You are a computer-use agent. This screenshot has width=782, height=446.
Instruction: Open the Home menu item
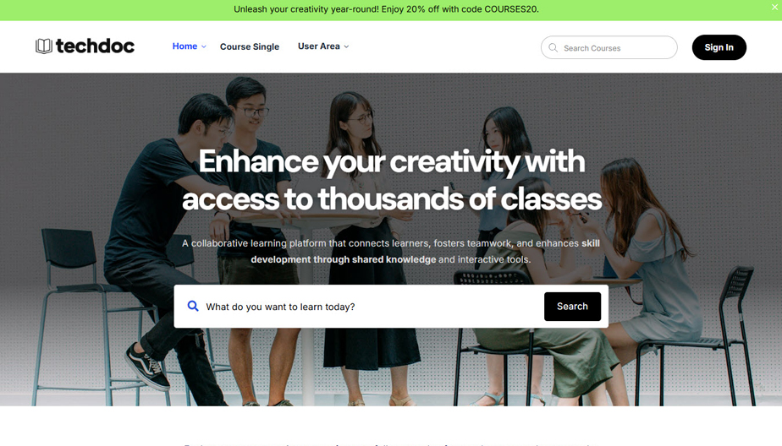tap(185, 46)
